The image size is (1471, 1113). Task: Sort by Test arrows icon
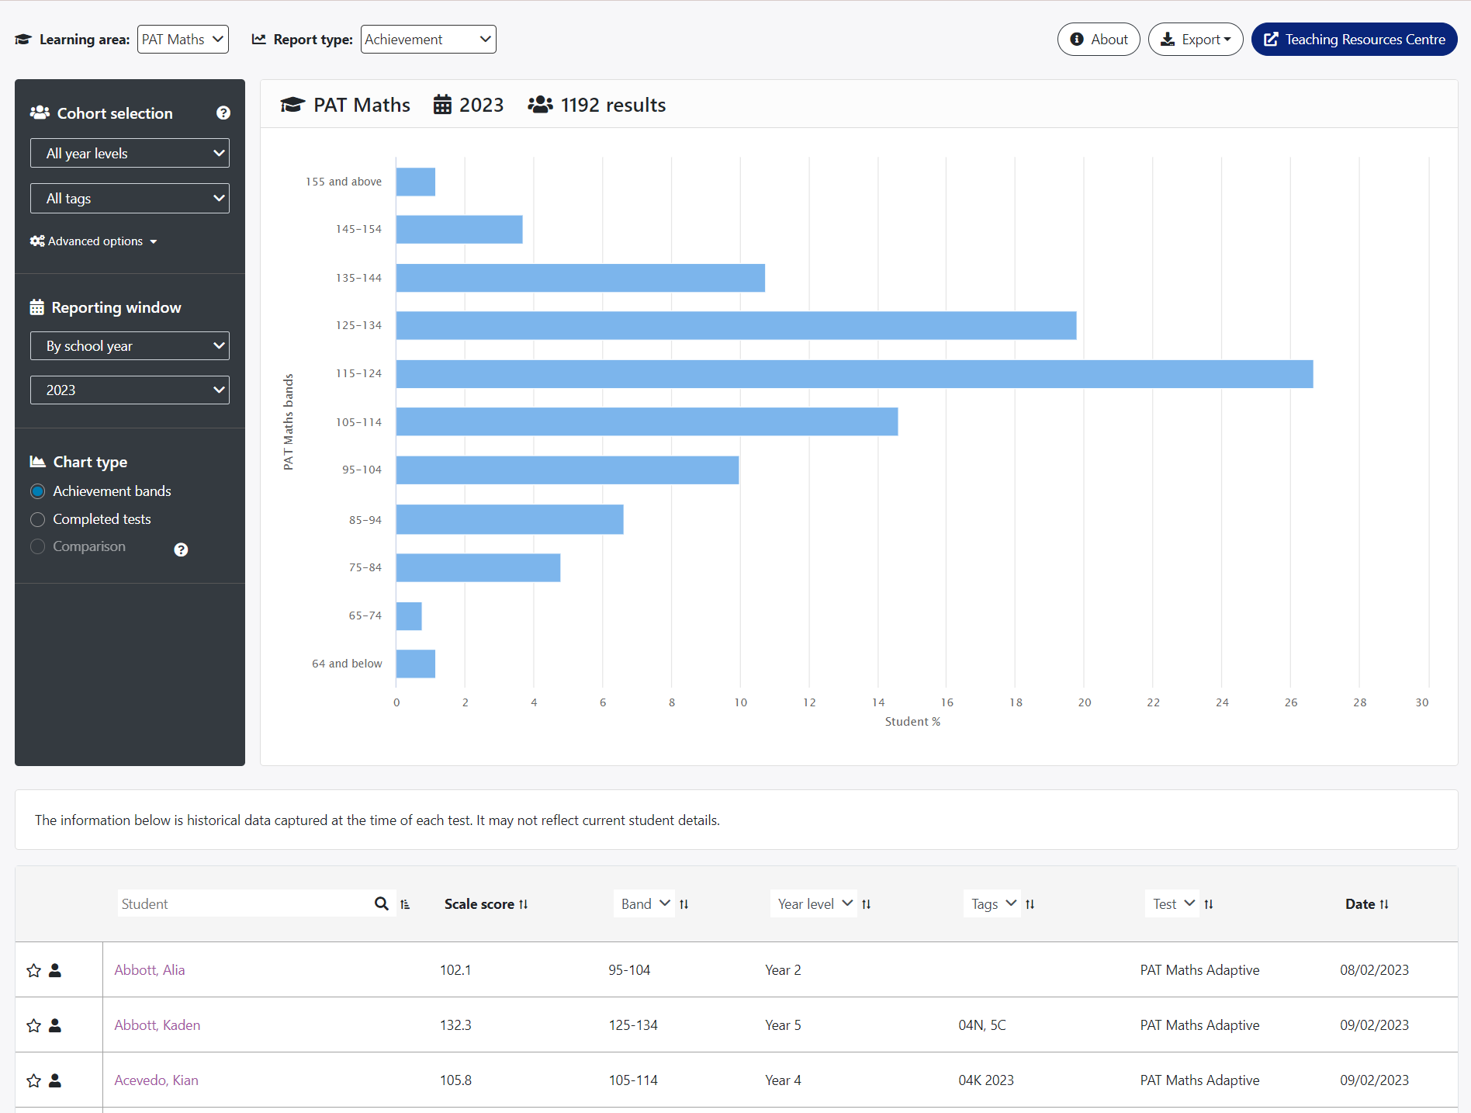point(1209,904)
